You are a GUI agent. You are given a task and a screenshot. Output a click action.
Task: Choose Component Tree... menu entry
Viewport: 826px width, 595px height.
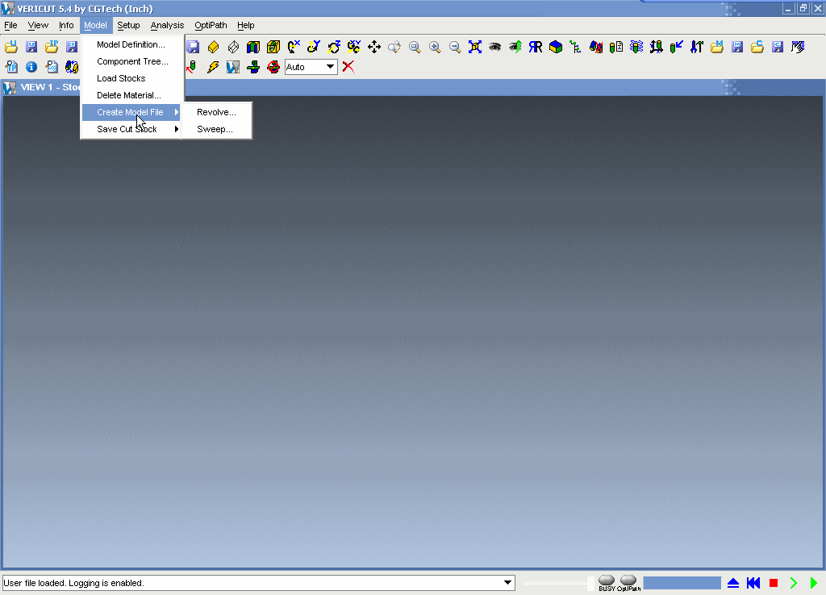click(x=131, y=61)
